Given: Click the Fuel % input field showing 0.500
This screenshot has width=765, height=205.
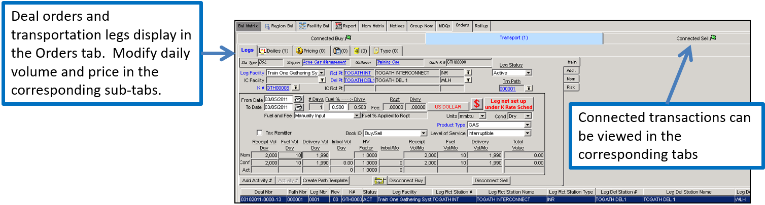Looking at the screenshot, I should (337, 107).
